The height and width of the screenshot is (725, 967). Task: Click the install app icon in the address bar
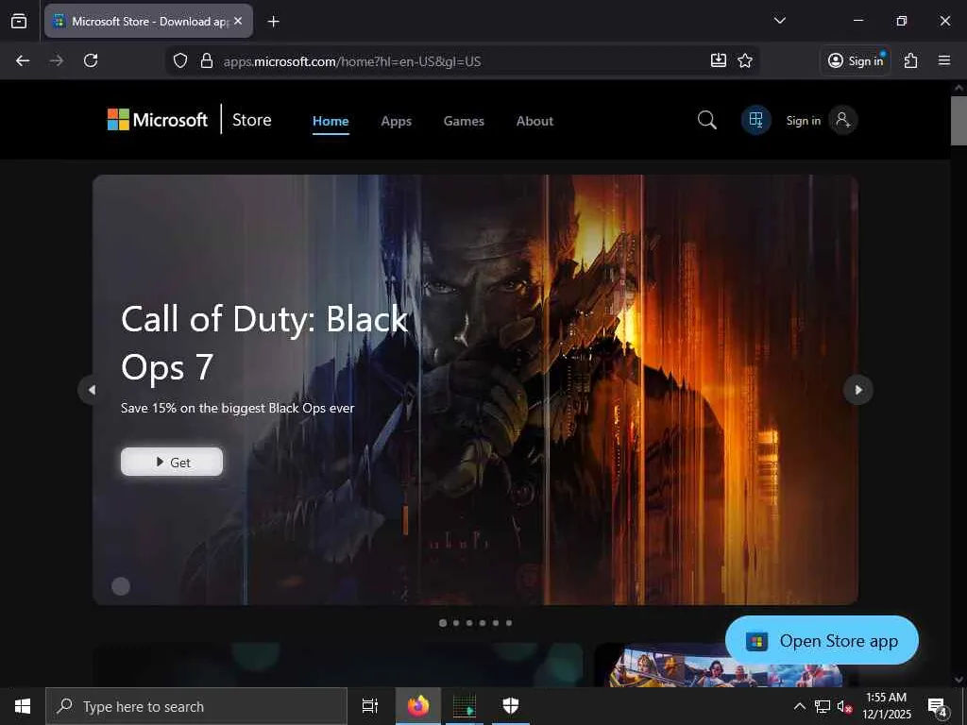(719, 60)
